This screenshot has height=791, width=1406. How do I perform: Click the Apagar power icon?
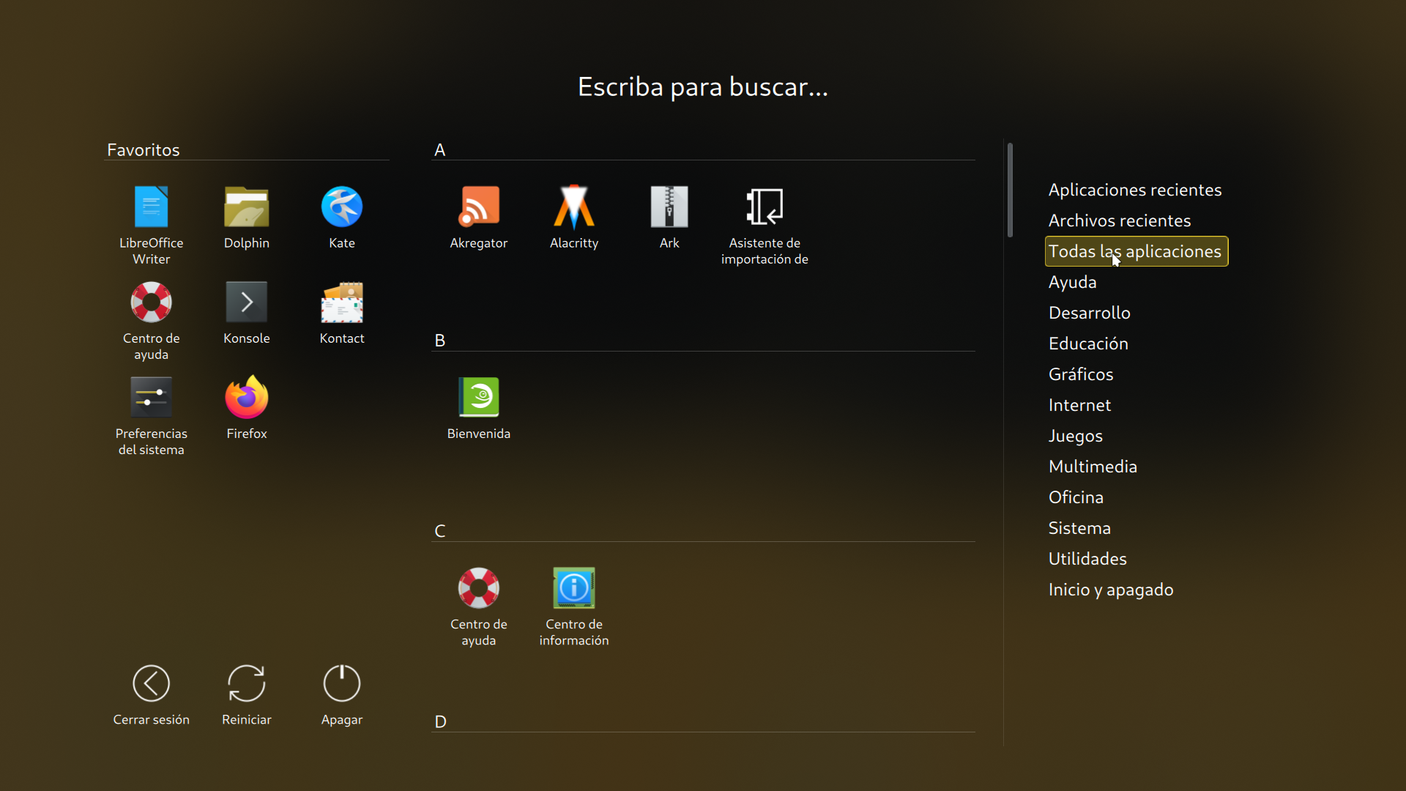click(x=341, y=683)
